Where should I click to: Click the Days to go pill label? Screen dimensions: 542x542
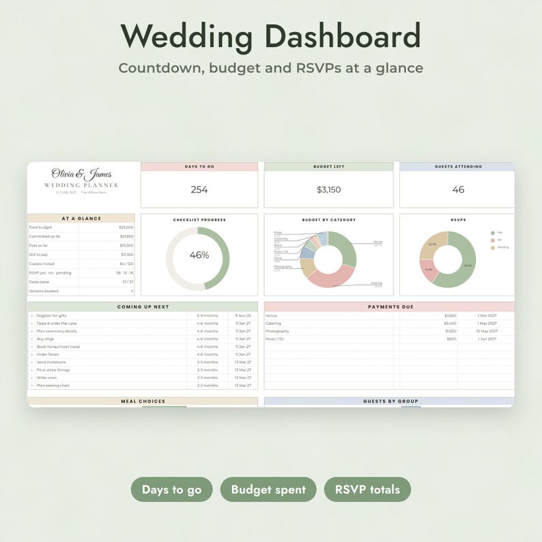point(171,489)
